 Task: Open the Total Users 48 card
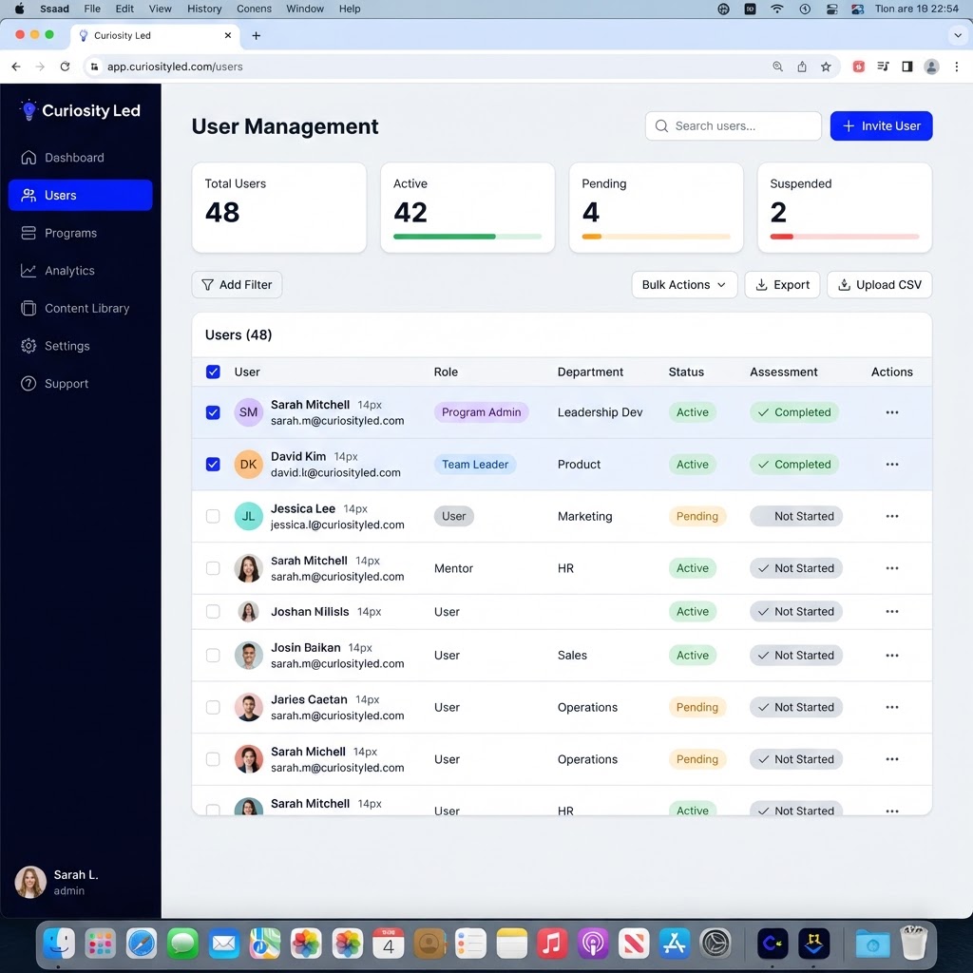click(279, 207)
